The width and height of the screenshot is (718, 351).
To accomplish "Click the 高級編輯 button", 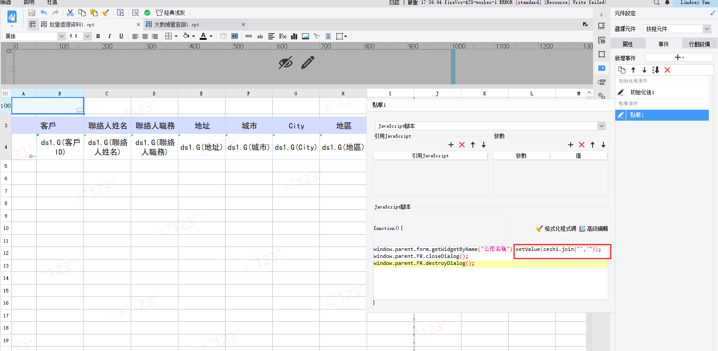I will point(593,229).
